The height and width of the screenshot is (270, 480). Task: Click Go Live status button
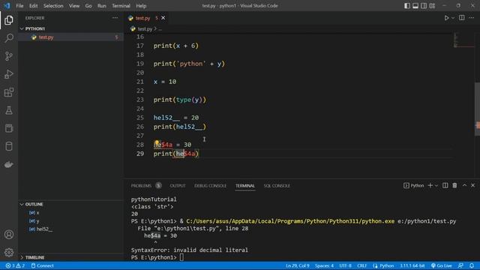point(441,265)
